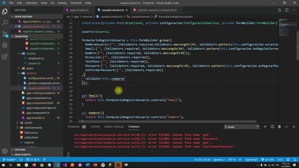
Task: Expand the pipes folder
Action: coord(19,68)
